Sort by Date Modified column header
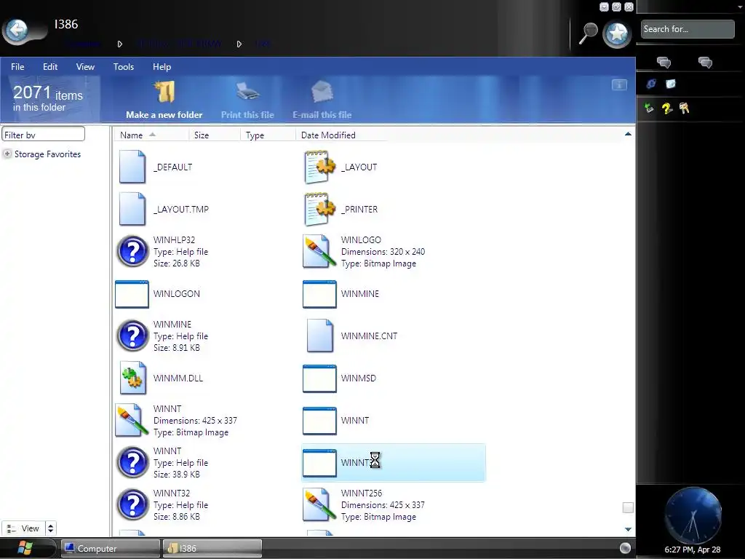This screenshot has height=559, width=745. [x=341, y=135]
